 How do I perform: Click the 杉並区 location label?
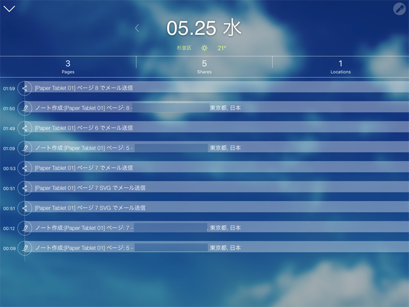[x=184, y=48]
